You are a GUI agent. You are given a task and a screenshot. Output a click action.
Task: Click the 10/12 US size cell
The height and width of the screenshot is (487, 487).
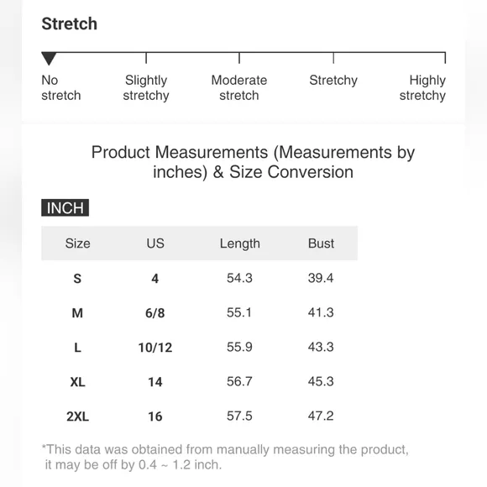(x=155, y=348)
